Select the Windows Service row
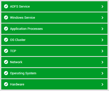The height and width of the screenshot is (91, 109). pos(54,18)
